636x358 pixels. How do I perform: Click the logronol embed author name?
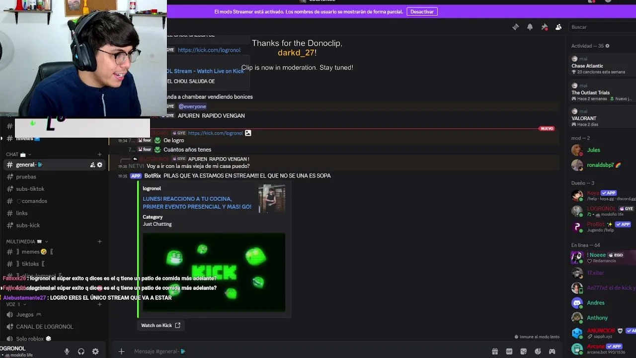[x=152, y=188]
